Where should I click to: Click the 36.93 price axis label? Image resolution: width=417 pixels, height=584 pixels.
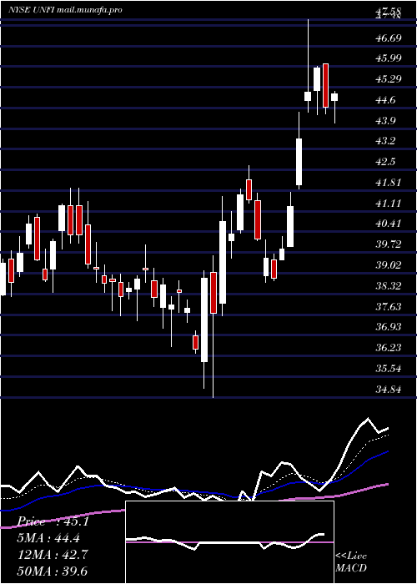pyautogui.click(x=388, y=327)
